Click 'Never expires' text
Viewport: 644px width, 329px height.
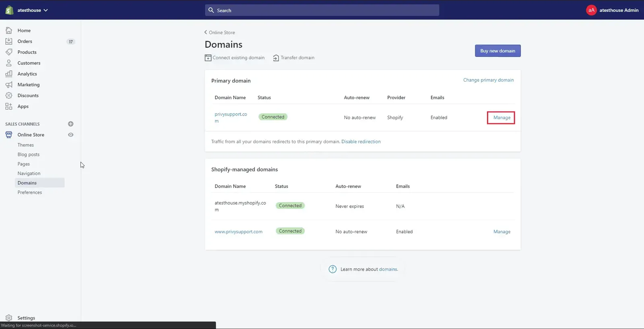coord(350,206)
